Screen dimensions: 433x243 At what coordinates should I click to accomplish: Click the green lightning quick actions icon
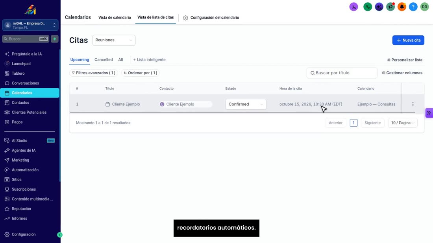tap(55, 39)
